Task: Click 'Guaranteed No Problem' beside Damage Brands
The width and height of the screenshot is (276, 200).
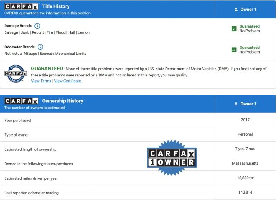Action: coord(249,29)
